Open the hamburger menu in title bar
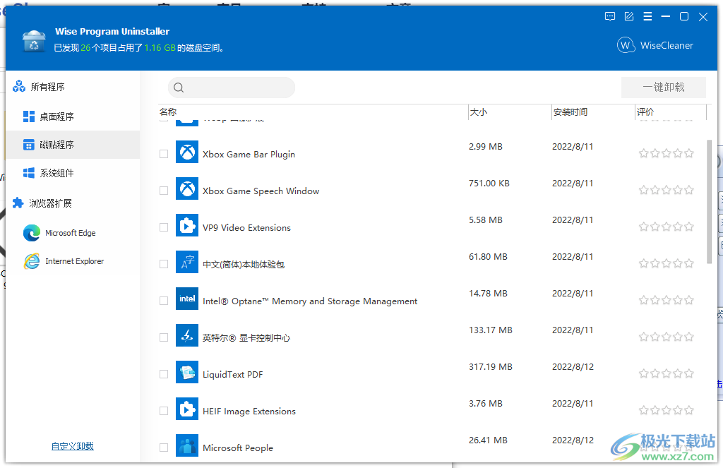Image resolution: width=723 pixels, height=468 pixels. [x=647, y=16]
